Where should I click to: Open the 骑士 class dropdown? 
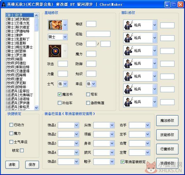(x=65, y=37)
